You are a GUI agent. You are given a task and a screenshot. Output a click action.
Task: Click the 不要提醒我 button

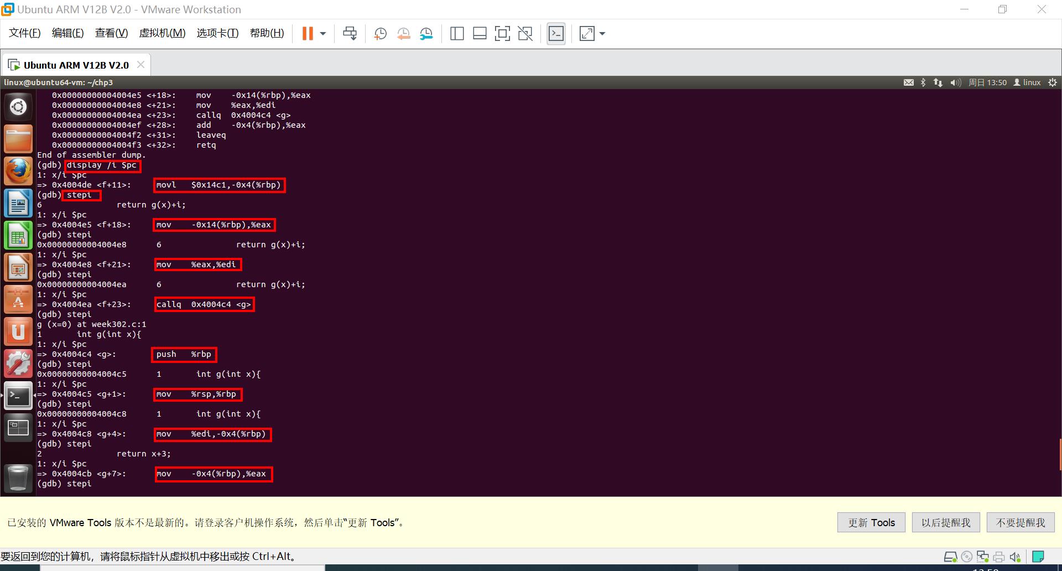(x=1021, y=523)
